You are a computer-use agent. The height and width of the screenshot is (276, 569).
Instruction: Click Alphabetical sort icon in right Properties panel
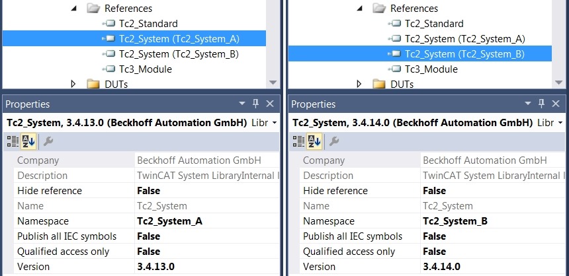[x=316, y=141]
